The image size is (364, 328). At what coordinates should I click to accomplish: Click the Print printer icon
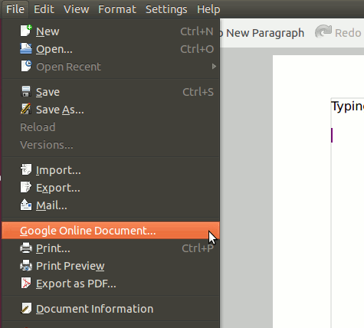(26, 248)
